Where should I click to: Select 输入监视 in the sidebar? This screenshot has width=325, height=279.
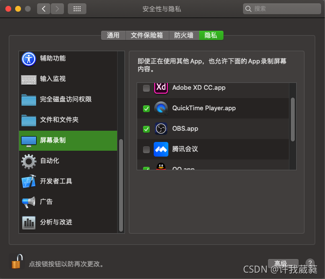(68, 80)
